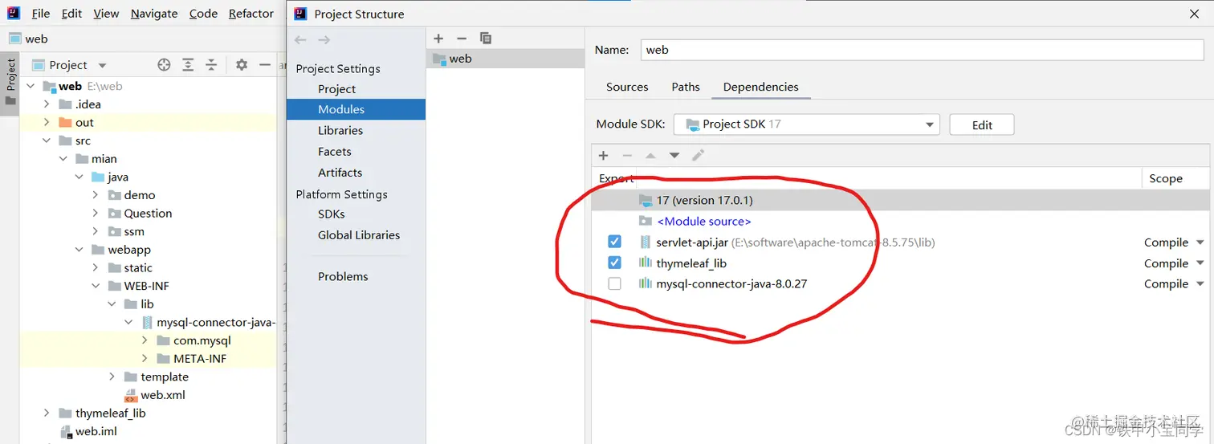Open the Navigate menu
Screen dimensions: 1214x444
[x=154, y=14]
